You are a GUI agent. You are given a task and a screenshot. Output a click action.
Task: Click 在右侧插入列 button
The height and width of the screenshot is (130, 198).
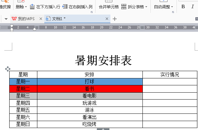pyautogui.click(x=77, y=7)
